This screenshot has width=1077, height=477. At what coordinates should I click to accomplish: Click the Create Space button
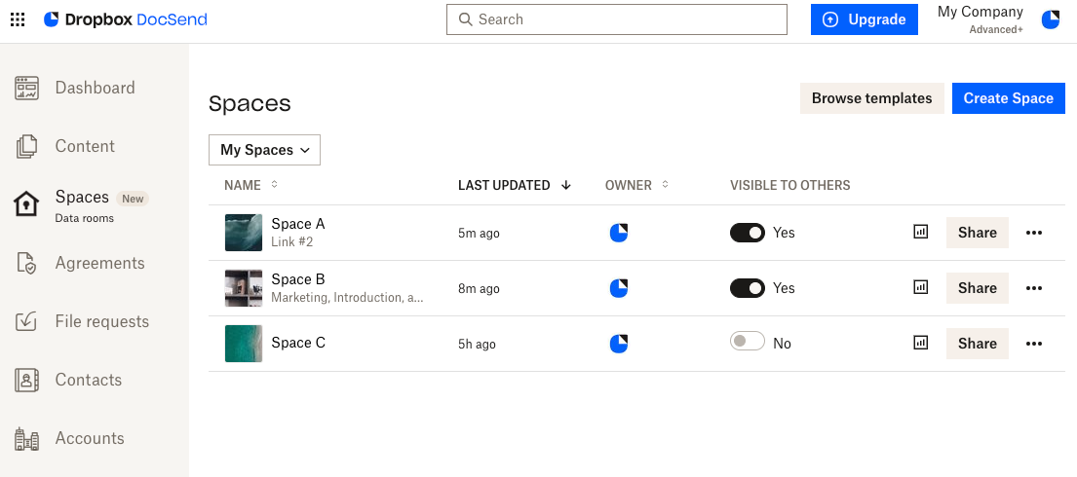[1008, 98]
